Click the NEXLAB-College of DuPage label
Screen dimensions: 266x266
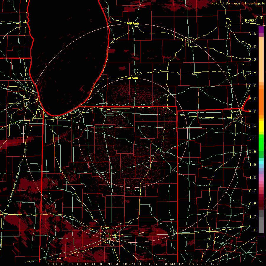click(236, 3)
